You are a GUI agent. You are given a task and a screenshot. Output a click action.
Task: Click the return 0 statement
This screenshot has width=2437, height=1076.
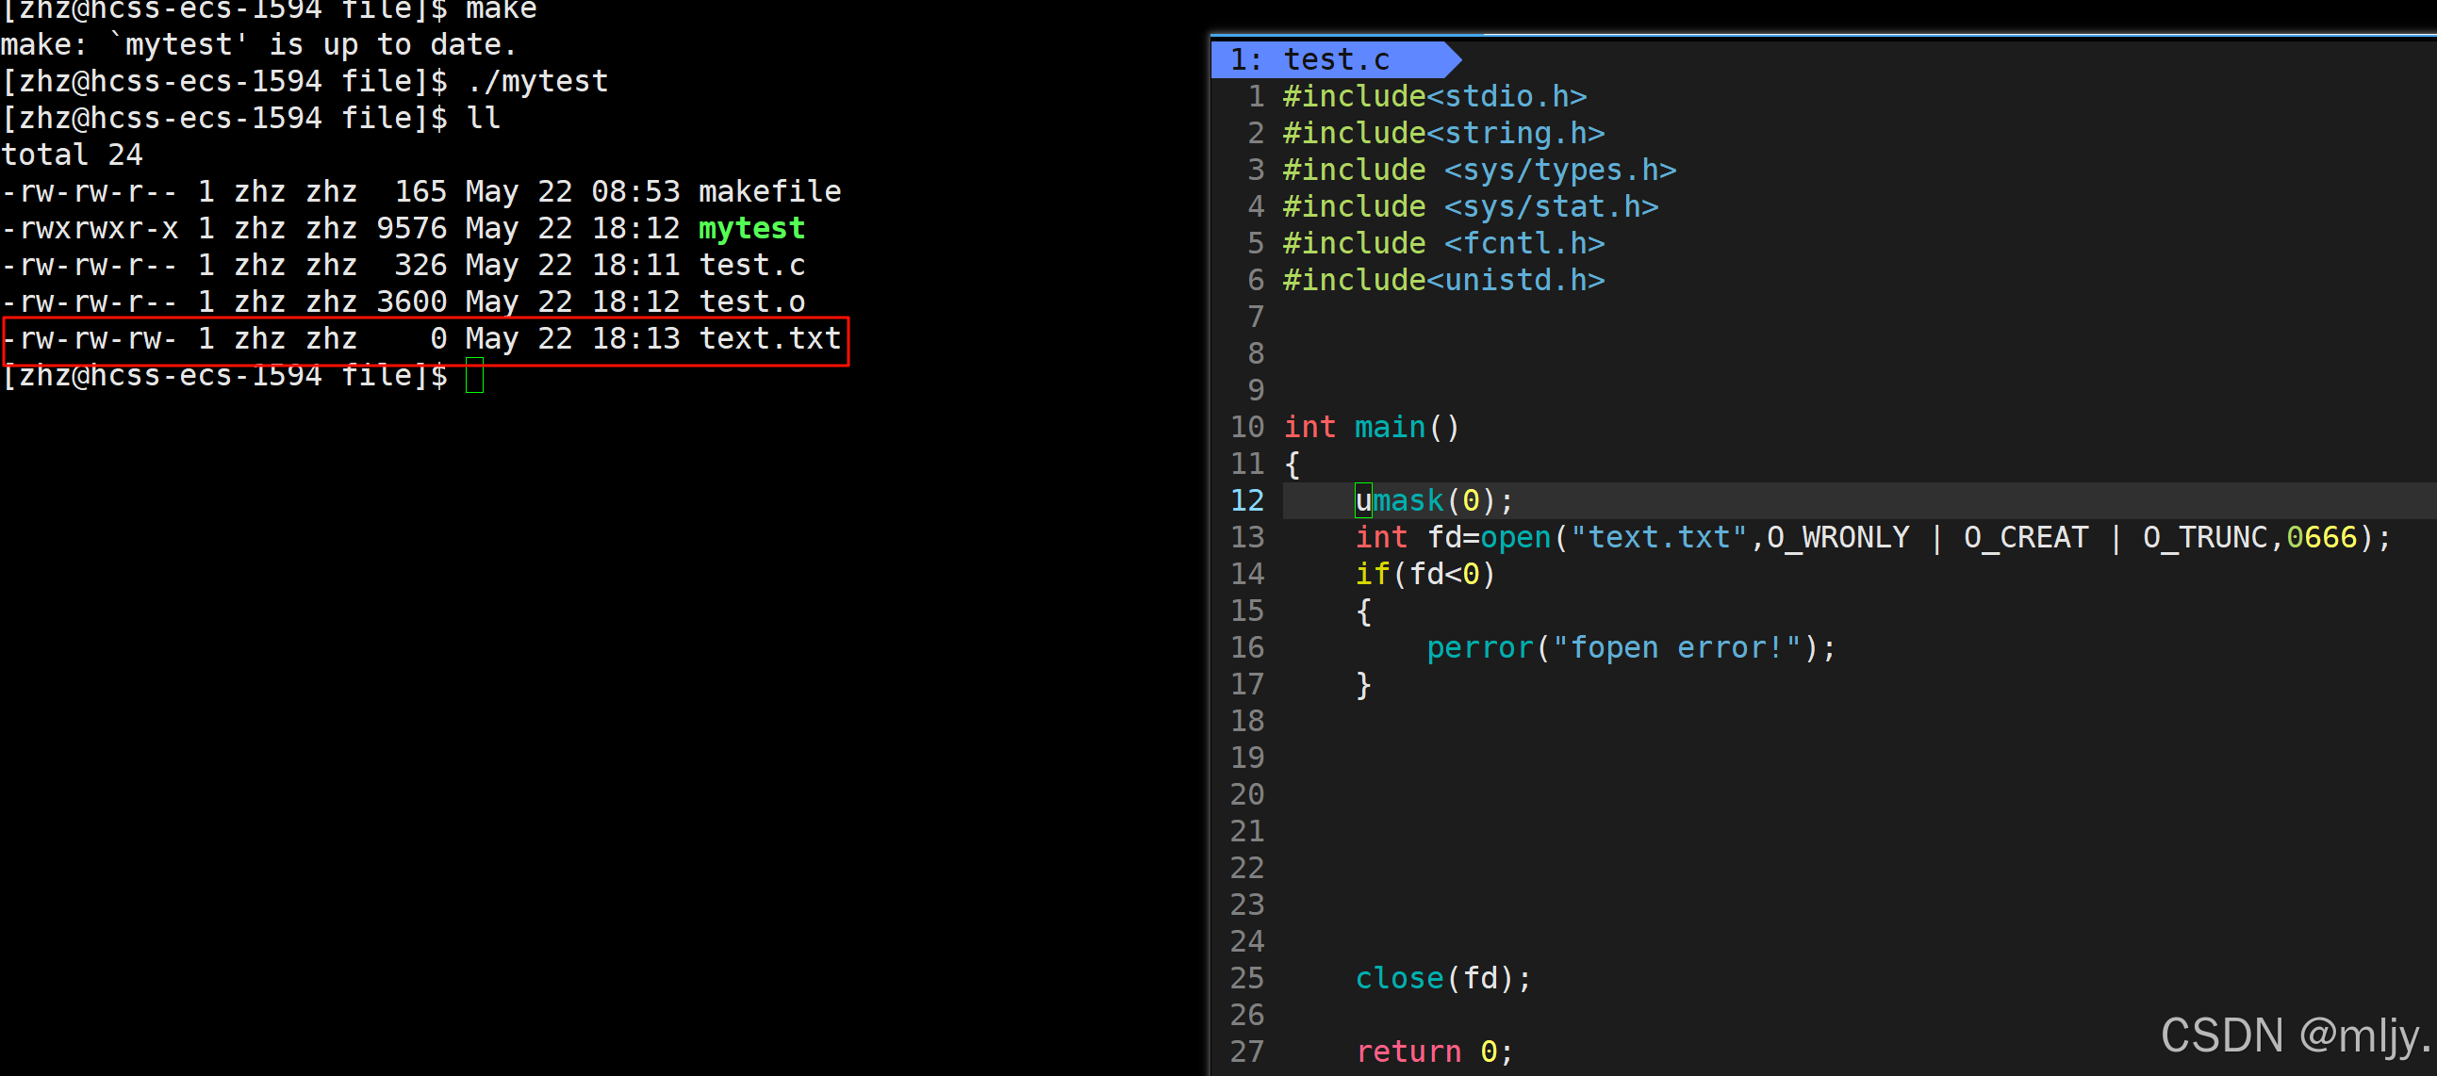1433,1052
